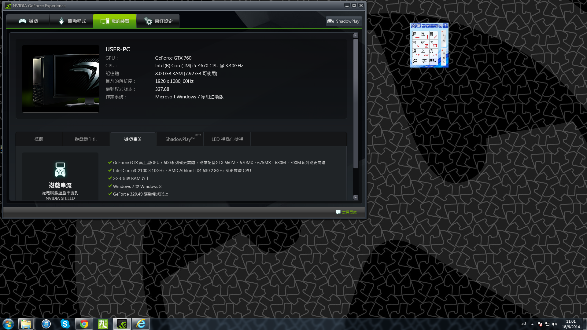Click the 是 vertical stroke key
Viewport: 587px width, 330px height.
[x=425, y=35]
